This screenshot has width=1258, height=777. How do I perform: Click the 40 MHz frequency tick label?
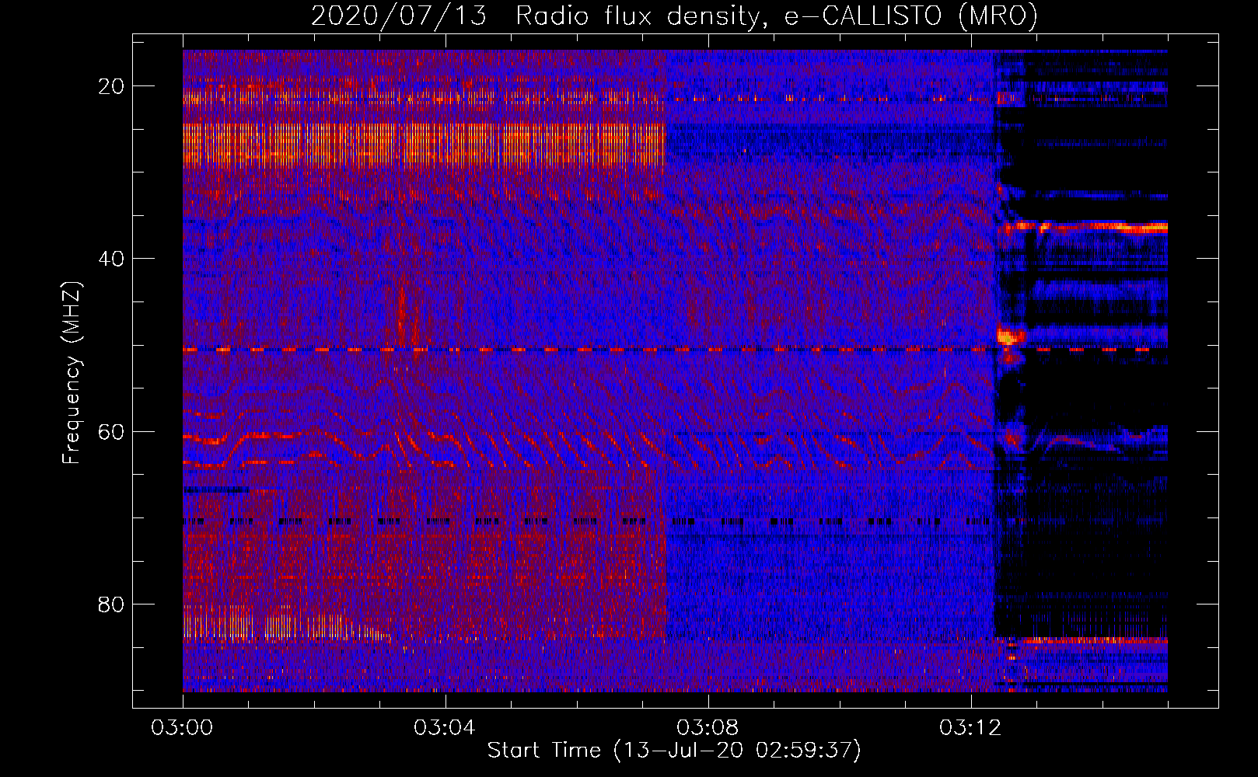pos(112,259)
